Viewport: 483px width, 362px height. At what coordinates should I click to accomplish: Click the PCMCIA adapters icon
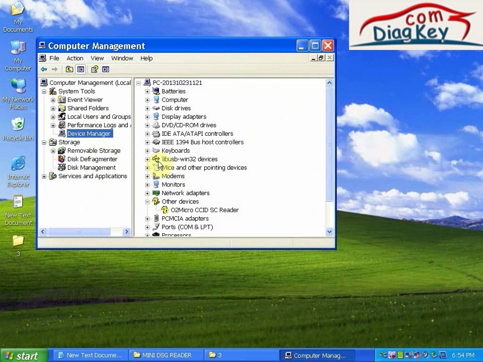pos(156,219)
